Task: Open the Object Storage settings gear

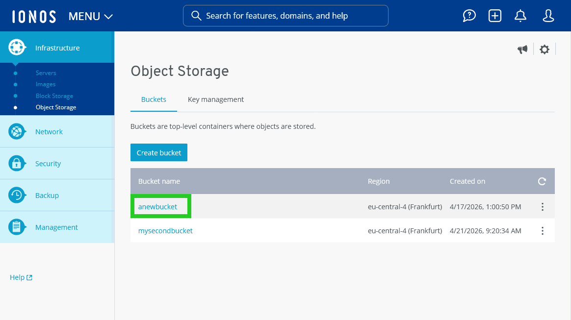Action: click(x=545, y=49)
